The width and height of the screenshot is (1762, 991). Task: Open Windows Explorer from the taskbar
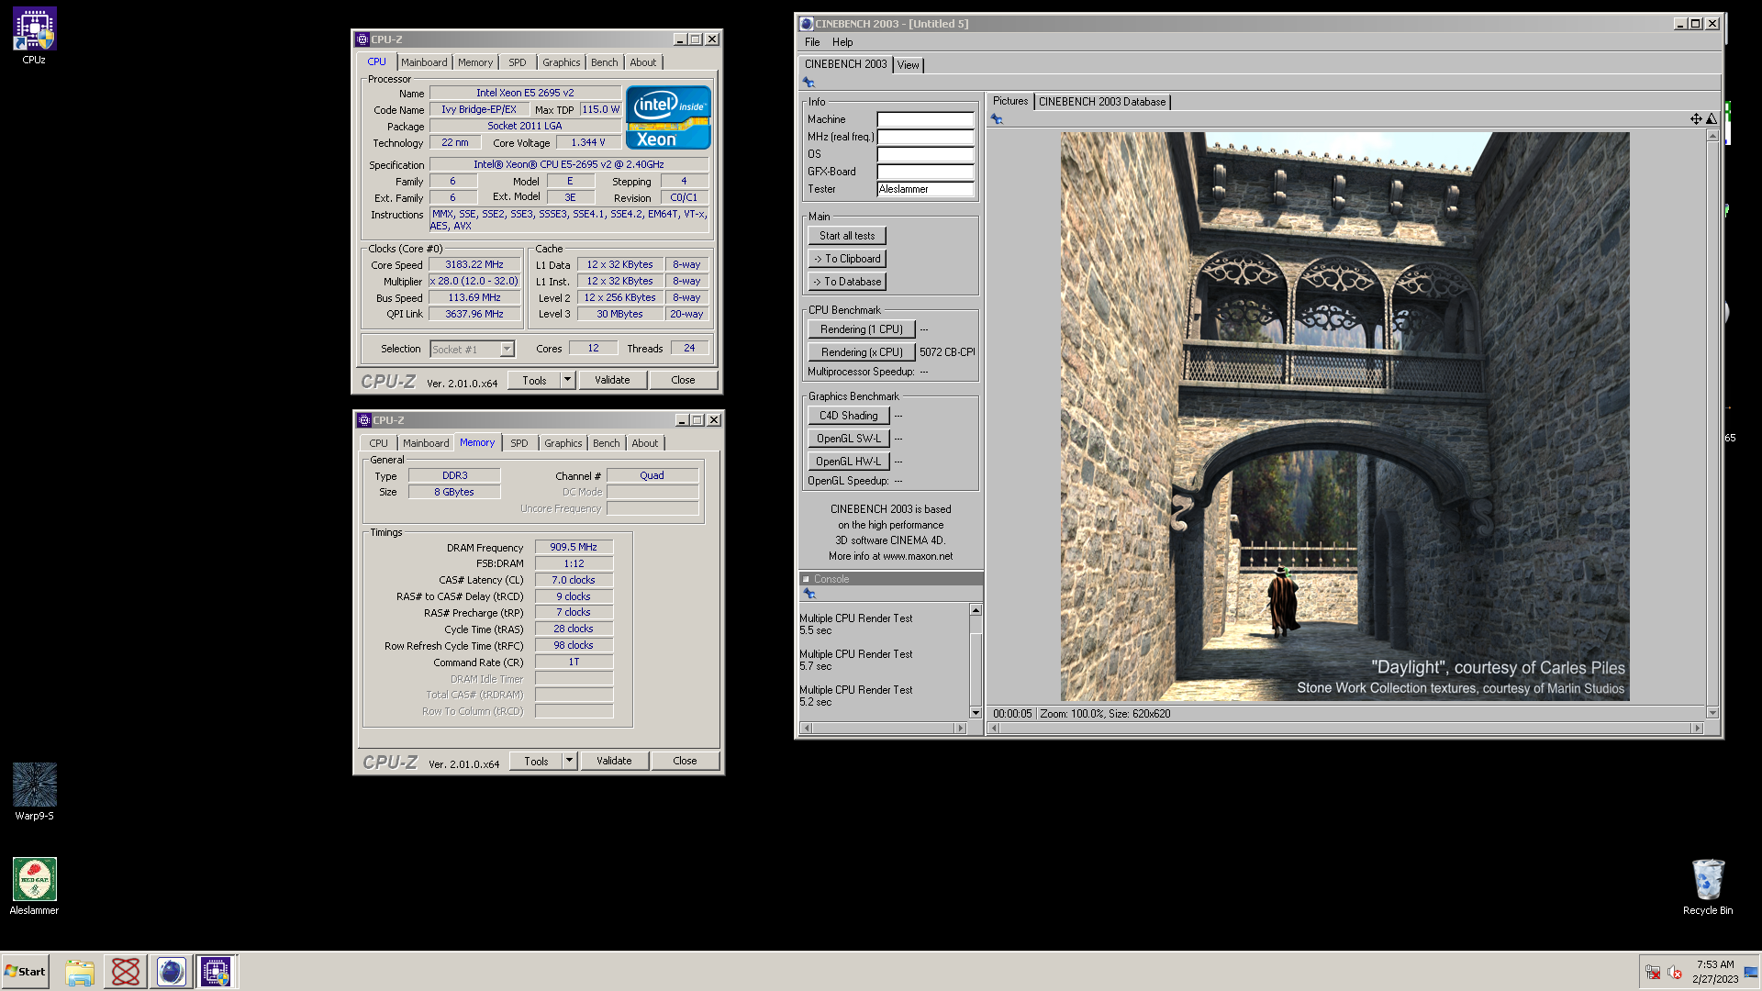80,972
